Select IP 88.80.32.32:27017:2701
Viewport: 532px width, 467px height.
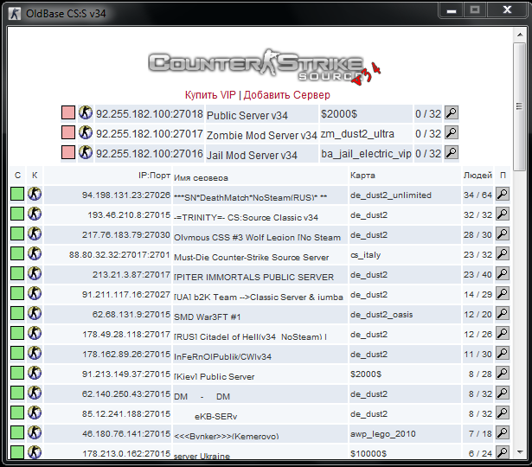point(119,255)
